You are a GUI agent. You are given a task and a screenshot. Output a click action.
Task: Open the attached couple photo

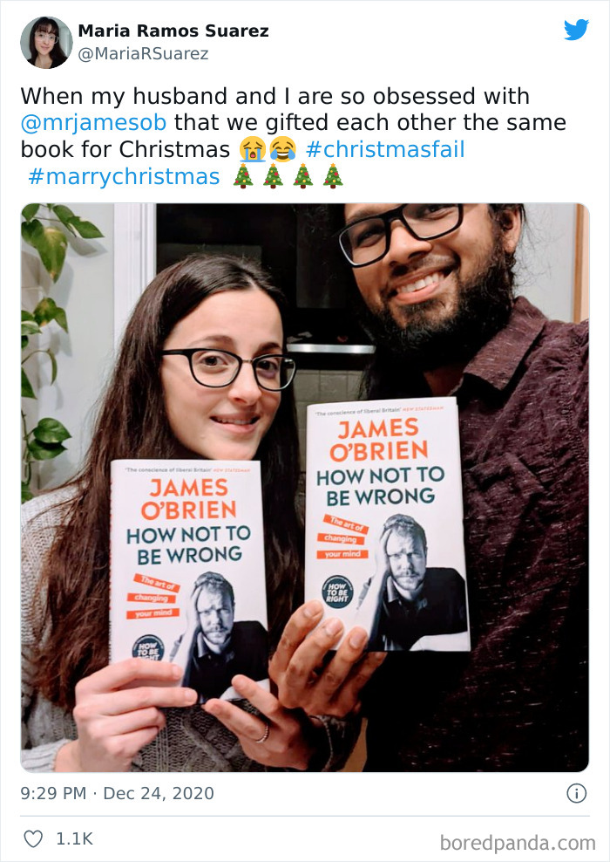(x=305, y=488)
